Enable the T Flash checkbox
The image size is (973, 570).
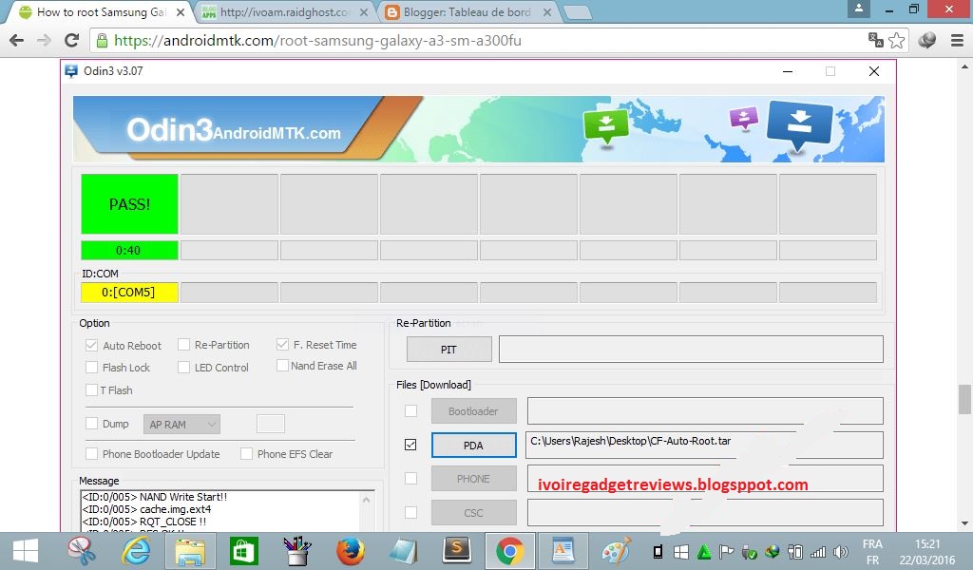(x=91, y=389)
